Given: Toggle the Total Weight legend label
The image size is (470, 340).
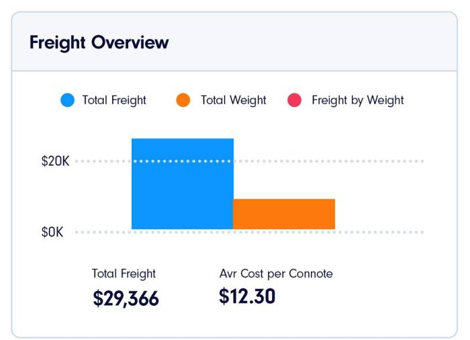Looking at the screenshot, I should (233, 101).
